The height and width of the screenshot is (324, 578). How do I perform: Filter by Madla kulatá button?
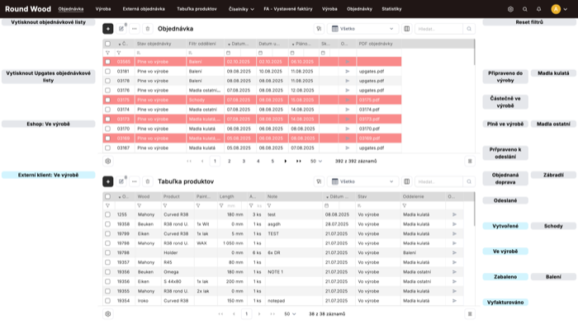click(553, 73)
